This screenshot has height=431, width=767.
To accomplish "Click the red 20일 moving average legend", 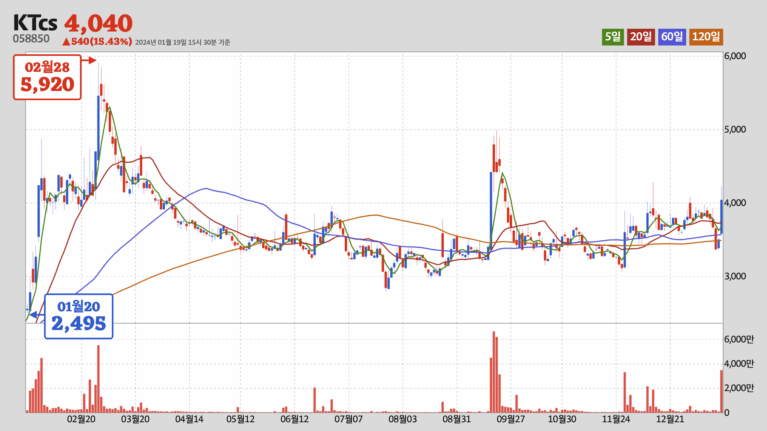I will point(641,37).
